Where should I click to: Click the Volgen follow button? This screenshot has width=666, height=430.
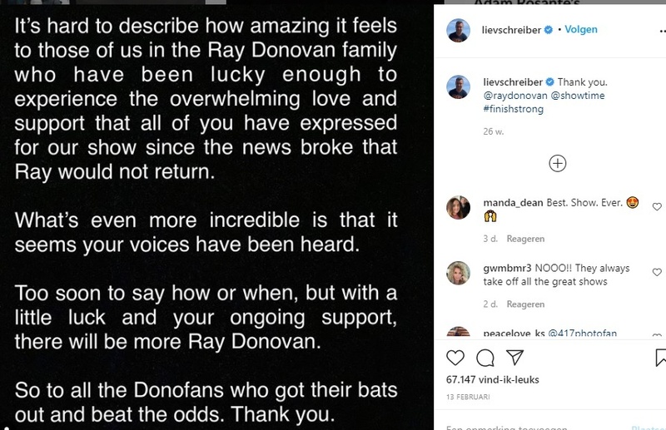tap(581, 30)
